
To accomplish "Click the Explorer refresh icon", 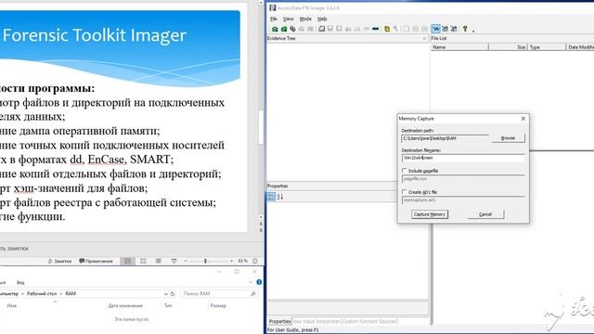I will pyautogui.click(x=173, y=293).
